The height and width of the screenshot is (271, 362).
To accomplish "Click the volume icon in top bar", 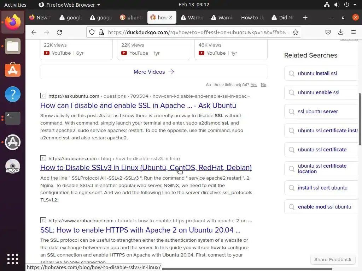I will point(337,5).
